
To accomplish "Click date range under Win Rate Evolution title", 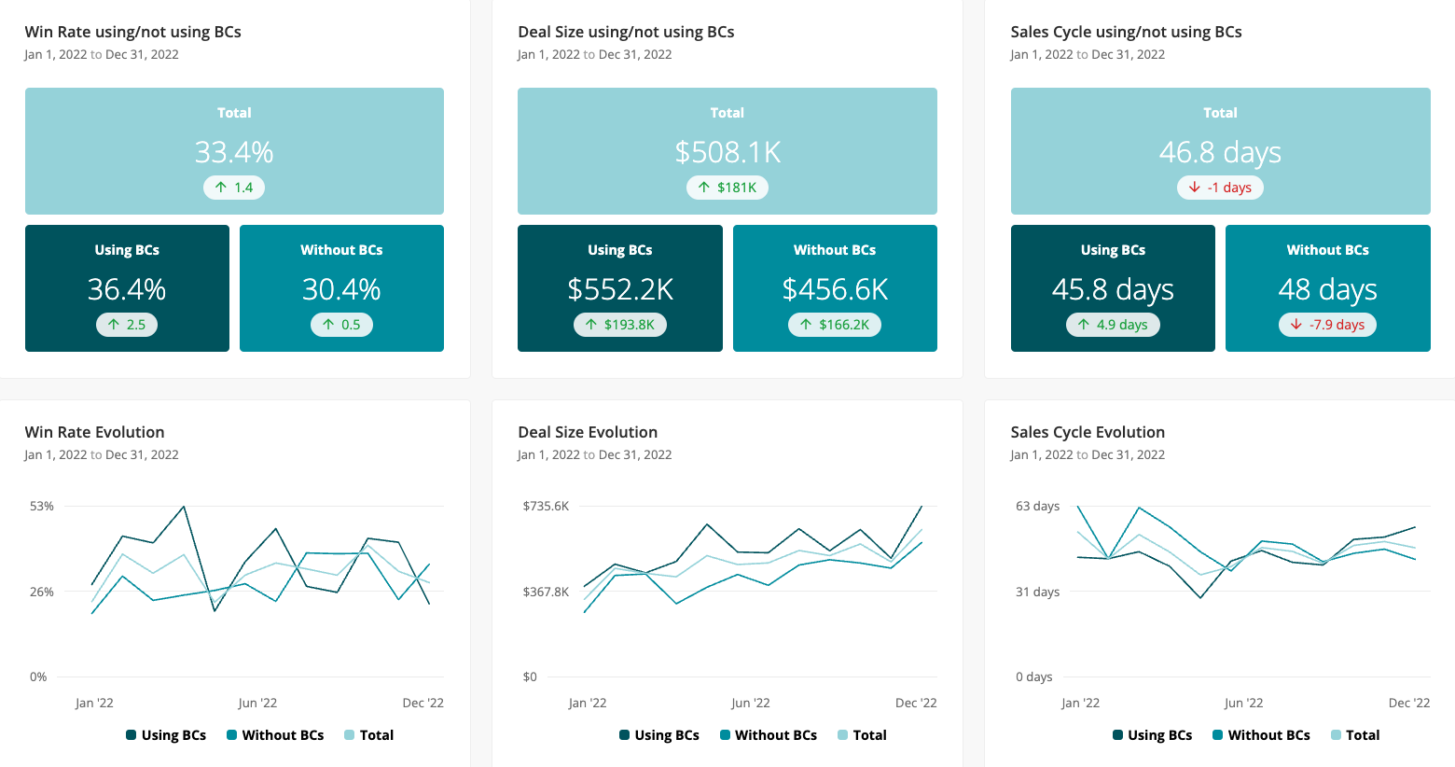I will click(102, 454).
